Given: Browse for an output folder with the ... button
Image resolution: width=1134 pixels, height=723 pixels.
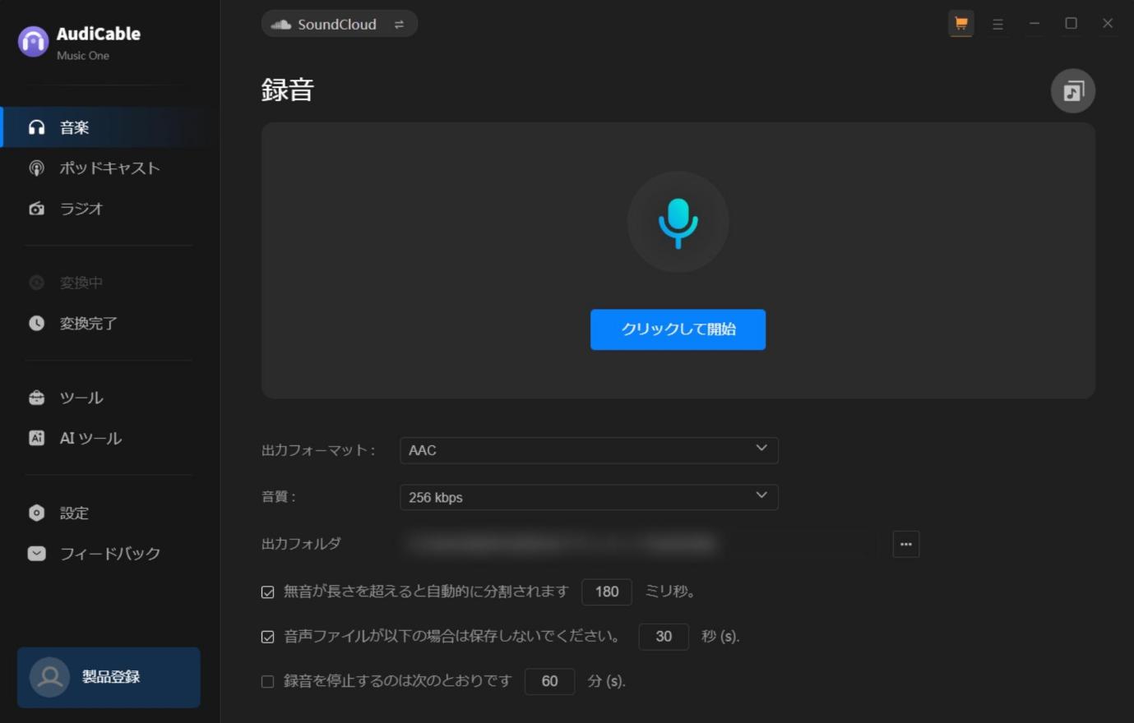Looking at the screenshot, I should tap(906, 544).
